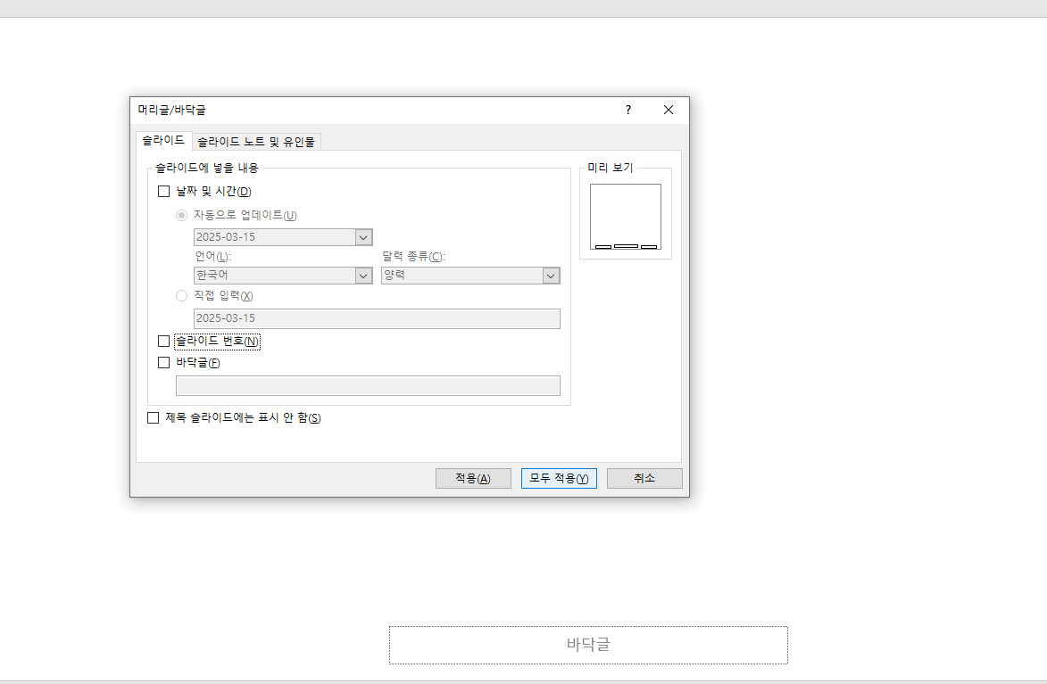Enable the 바닥글 checkbox
Image resolution: width=1047 pixels, height=684 pixels.
pyautogui.click(x=163, y=362)
